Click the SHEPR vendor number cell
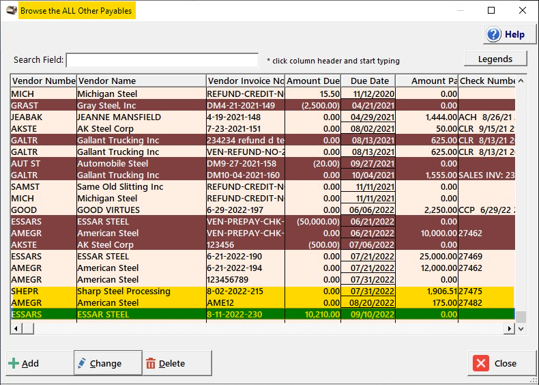 pos(43,291)
